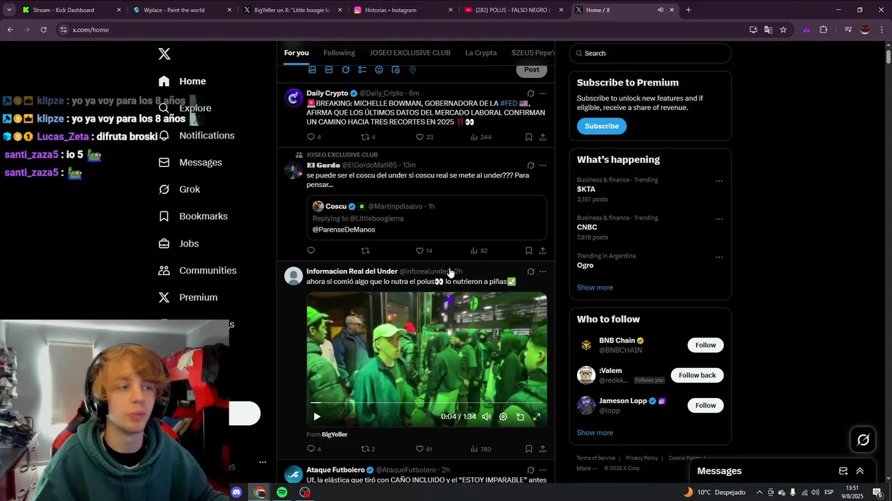The height and width of the screenshot is (501, 892).
Task: Click the Post button in composer
Action: point(532,70)
